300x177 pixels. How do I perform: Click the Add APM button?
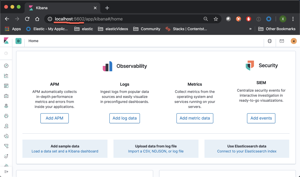pos(55,118)
